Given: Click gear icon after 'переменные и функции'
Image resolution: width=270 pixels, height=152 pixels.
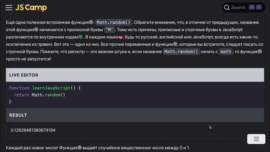Looking at the screenshot, I should coord(175,44).
